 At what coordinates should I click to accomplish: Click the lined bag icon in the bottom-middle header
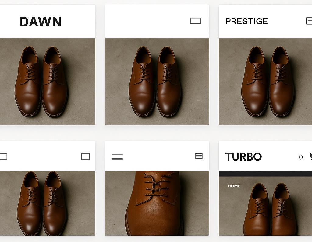199,156
